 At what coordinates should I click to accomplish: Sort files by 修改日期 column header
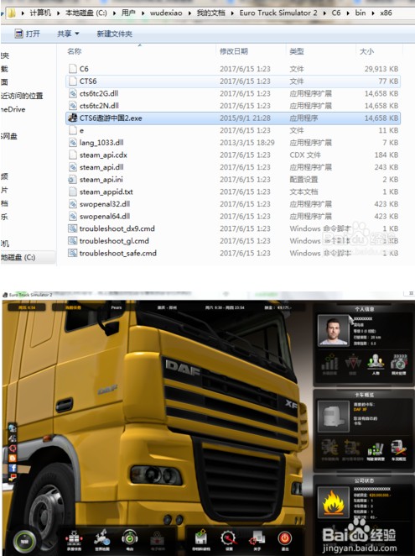234,51
